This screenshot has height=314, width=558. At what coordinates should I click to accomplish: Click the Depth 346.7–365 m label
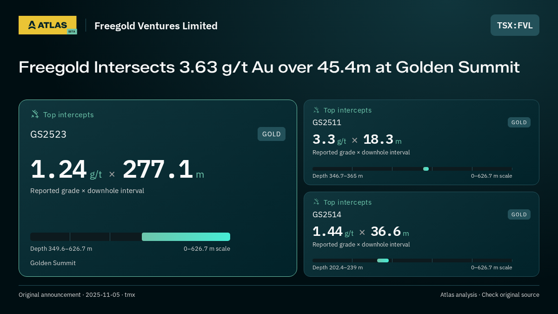tap(338, 176)
